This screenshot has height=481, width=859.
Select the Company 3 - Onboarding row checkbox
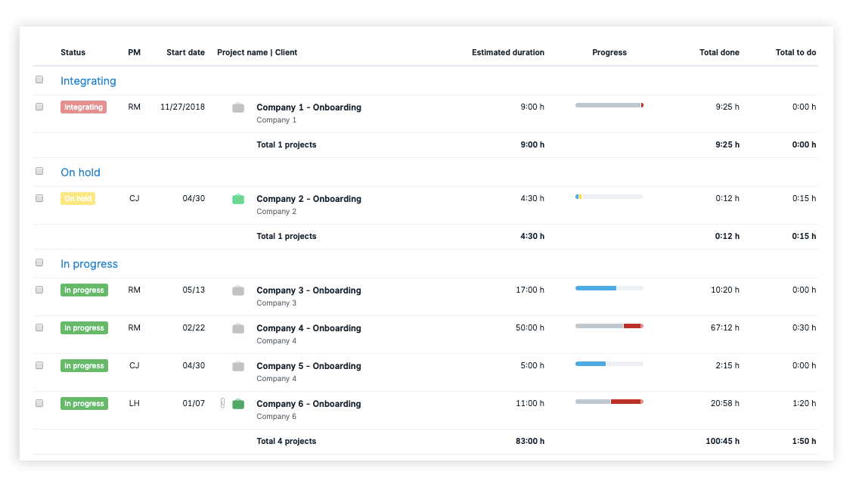point(39,290)
